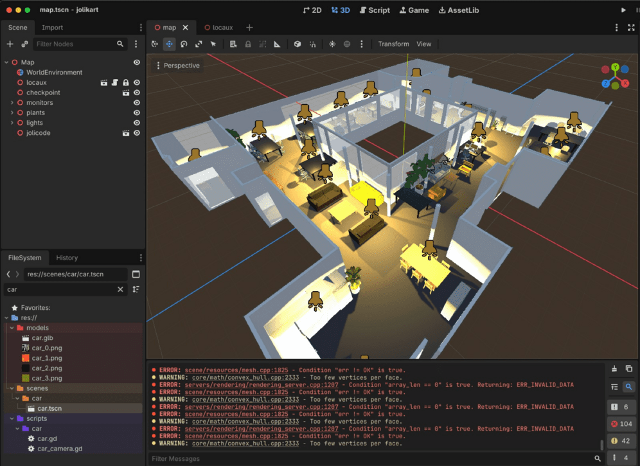This screenshot has width=640, height=466.
Task: Instantiate child scene with link icon
Action: 25,44
